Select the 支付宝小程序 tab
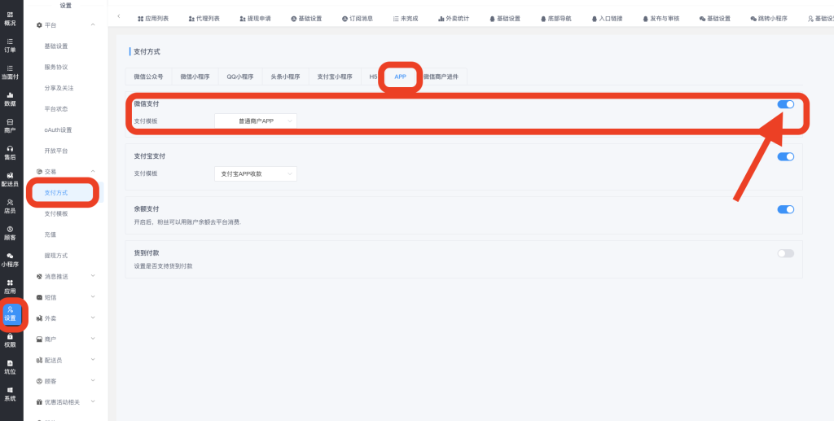The image size is (834, 421). pyautogui.click(x=334, y=77)
